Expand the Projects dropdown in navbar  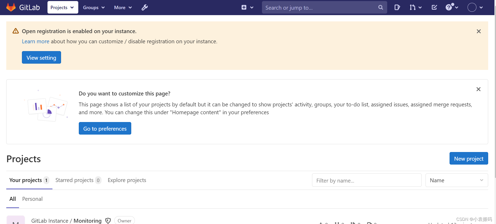[x=63, y=8]
